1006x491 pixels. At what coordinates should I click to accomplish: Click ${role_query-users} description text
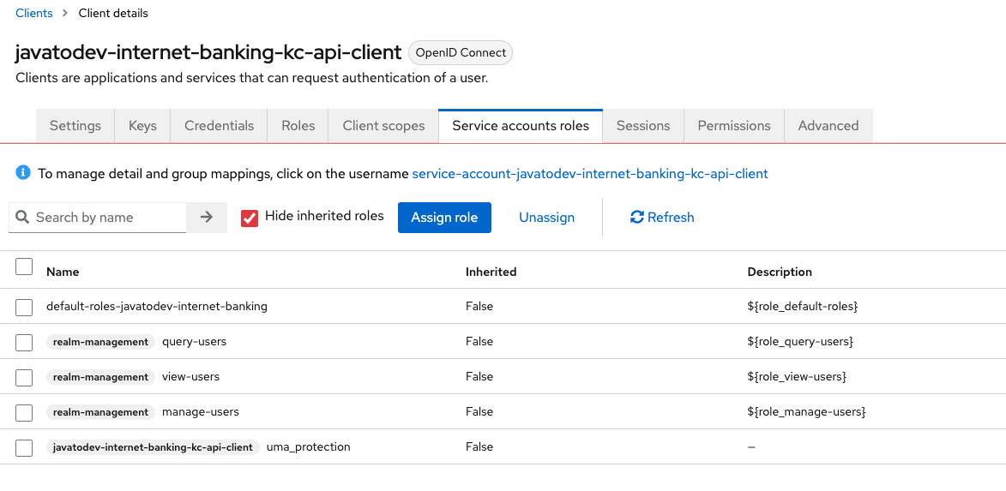pyautogui.click(x=800, y=342)
